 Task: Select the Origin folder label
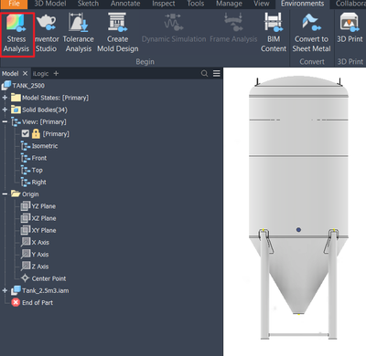click(x=30, y=194)
